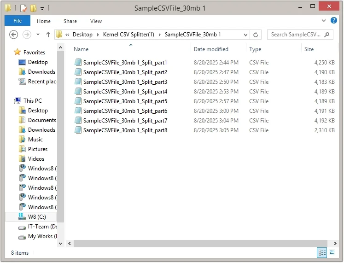Viewport: 344px width, 263px height.
Task: Open the Split_part8 CSV file icon
Action: (x=78, y=130)
